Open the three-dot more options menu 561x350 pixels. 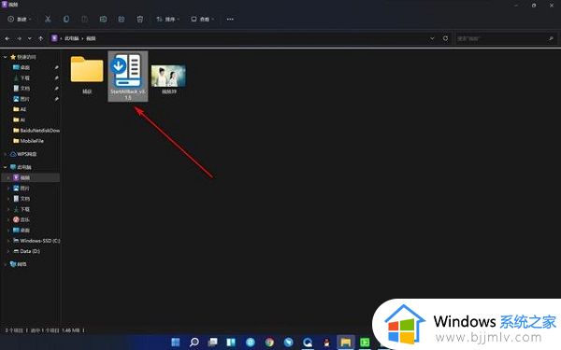click(x=230, y=19)
